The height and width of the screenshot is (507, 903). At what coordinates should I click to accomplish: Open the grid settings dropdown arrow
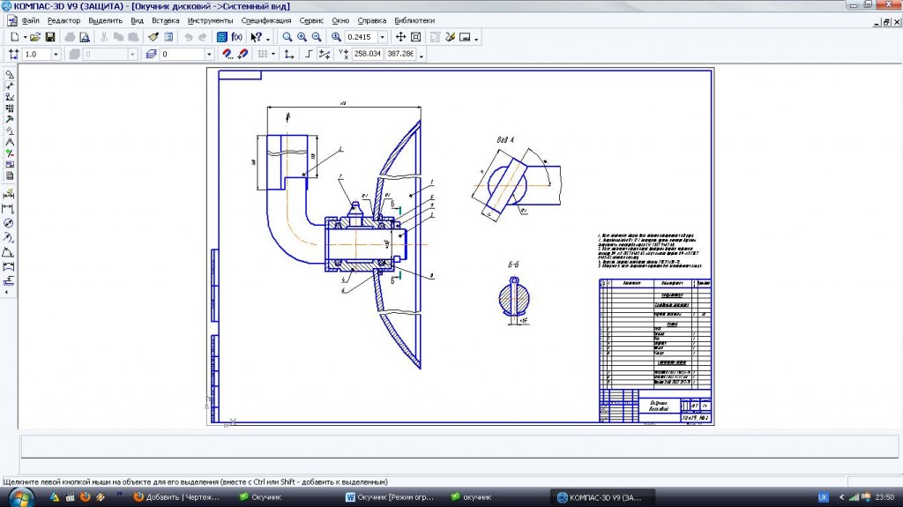273,54
